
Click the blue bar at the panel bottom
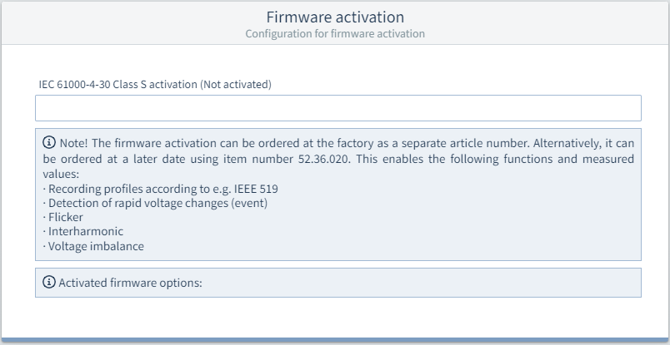[335, 340]
